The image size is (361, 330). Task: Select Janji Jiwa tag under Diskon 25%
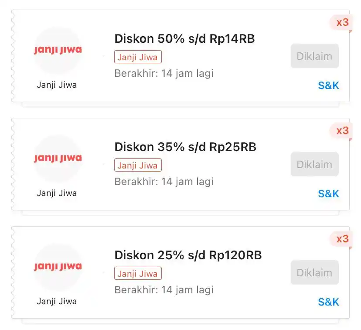[138, 274]
